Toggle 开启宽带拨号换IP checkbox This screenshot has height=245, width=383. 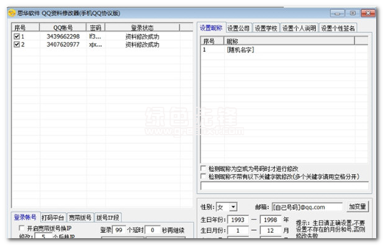tap(22, 228)
